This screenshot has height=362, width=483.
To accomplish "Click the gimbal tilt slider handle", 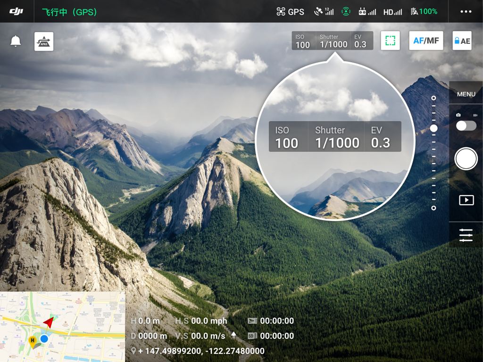I will tap(433, 128).
